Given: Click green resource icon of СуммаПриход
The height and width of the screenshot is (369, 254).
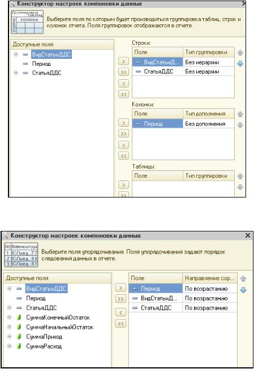Looking at the screenshot, I should [19, 337].
